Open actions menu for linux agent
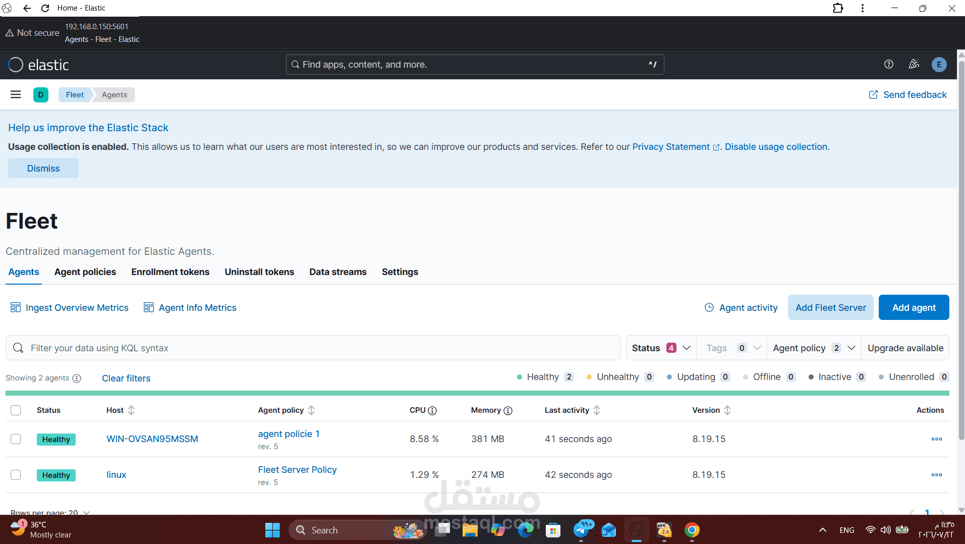Screen dimensions: 965x544 937,475
